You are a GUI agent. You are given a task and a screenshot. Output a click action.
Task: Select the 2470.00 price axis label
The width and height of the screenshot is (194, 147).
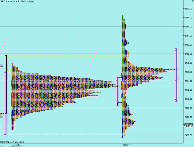click(x=188, y=99)
